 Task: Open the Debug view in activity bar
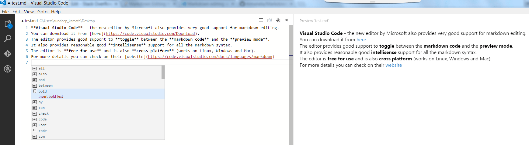[x=8, y=69]
